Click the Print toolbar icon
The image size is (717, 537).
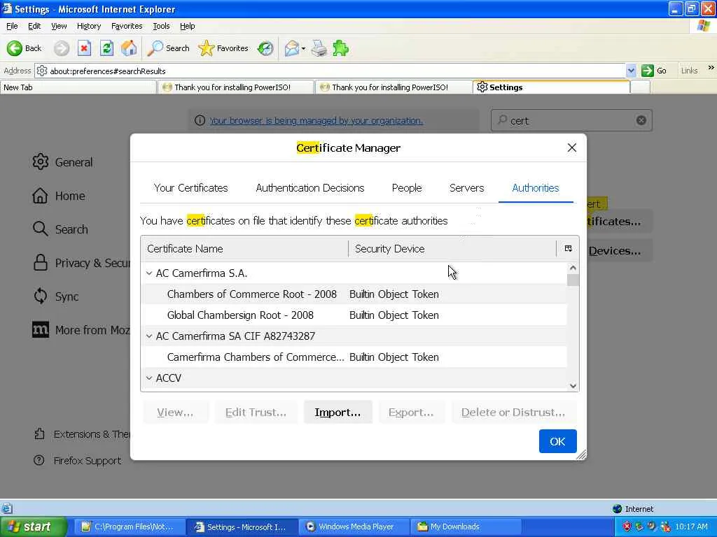(x=319, y=48)
